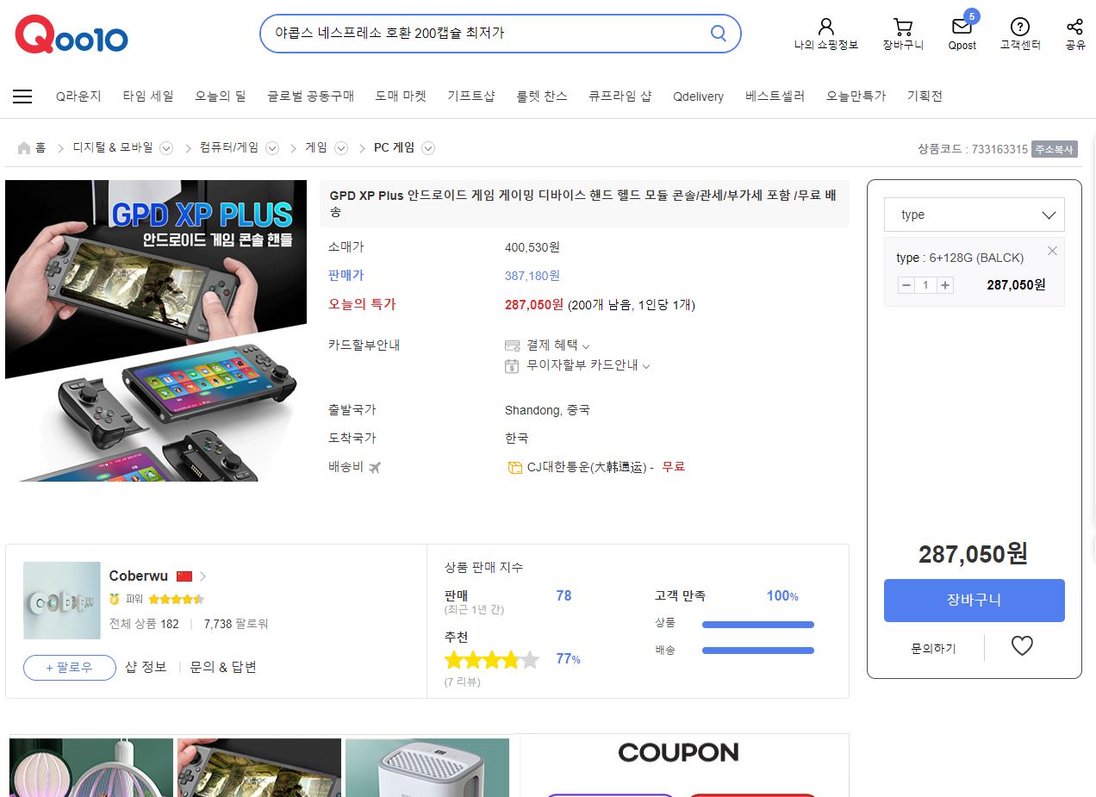Open 베스트셀러 menu
The height and width of the screenshot is (797, 1096).
(x=775, y=97)
